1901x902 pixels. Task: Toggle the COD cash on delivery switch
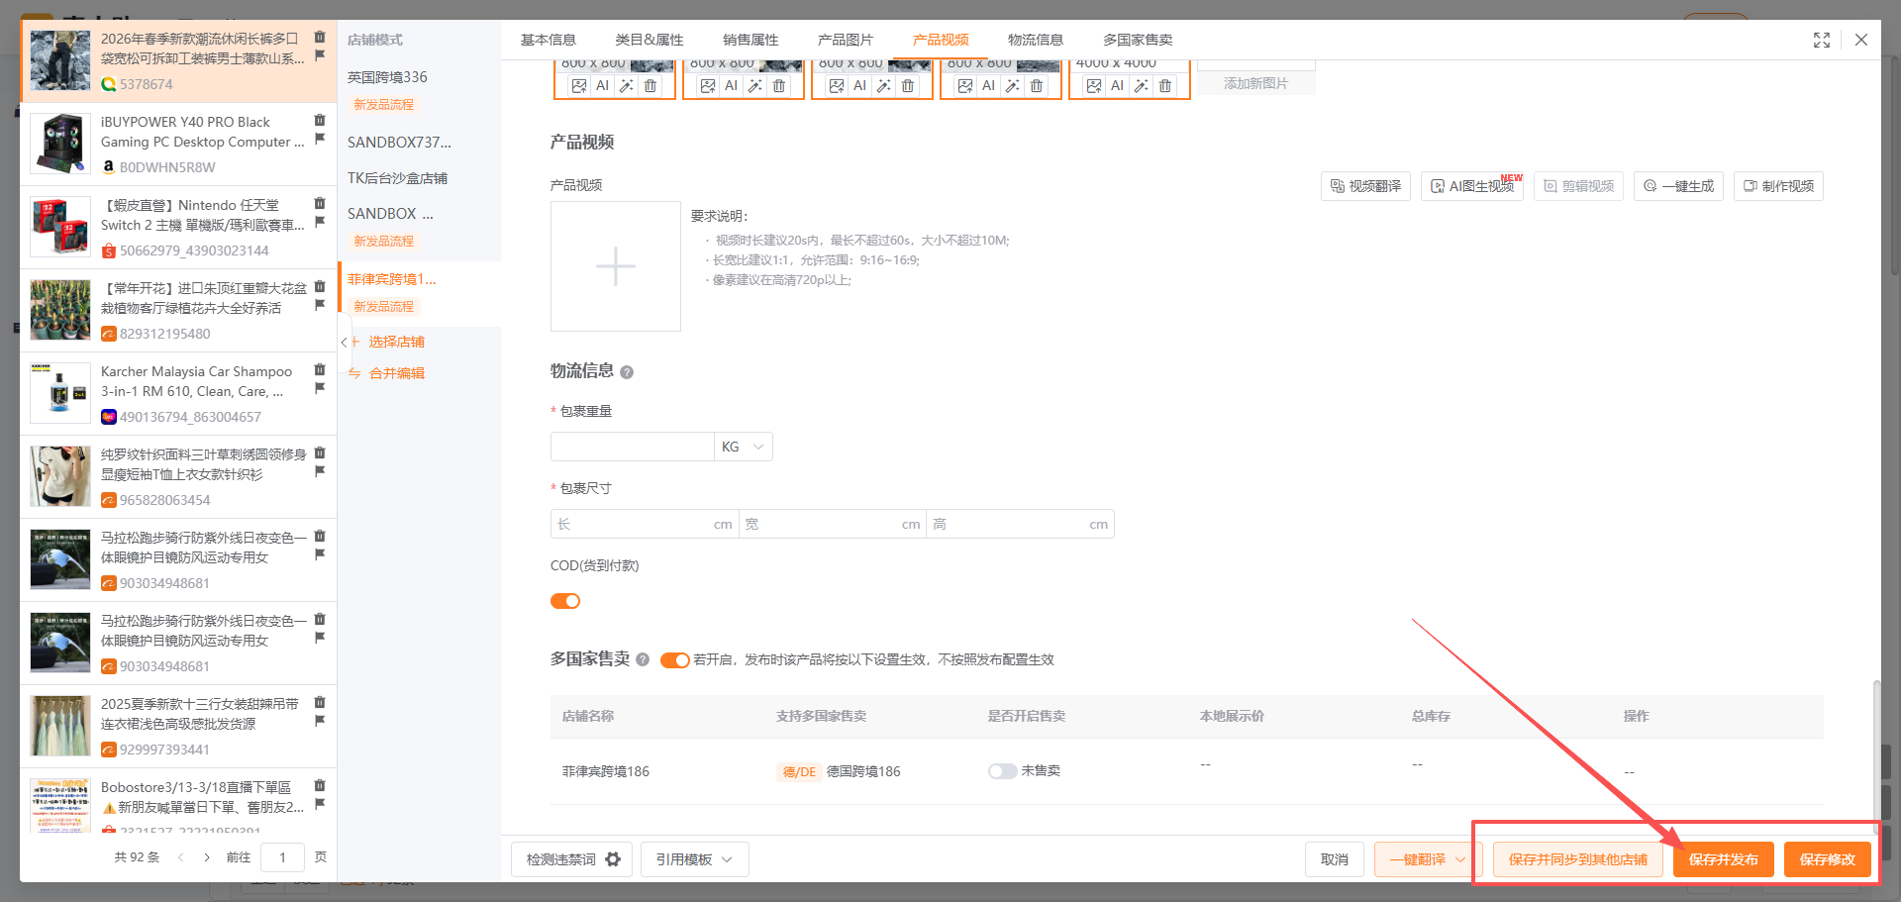tap(565, 601)
